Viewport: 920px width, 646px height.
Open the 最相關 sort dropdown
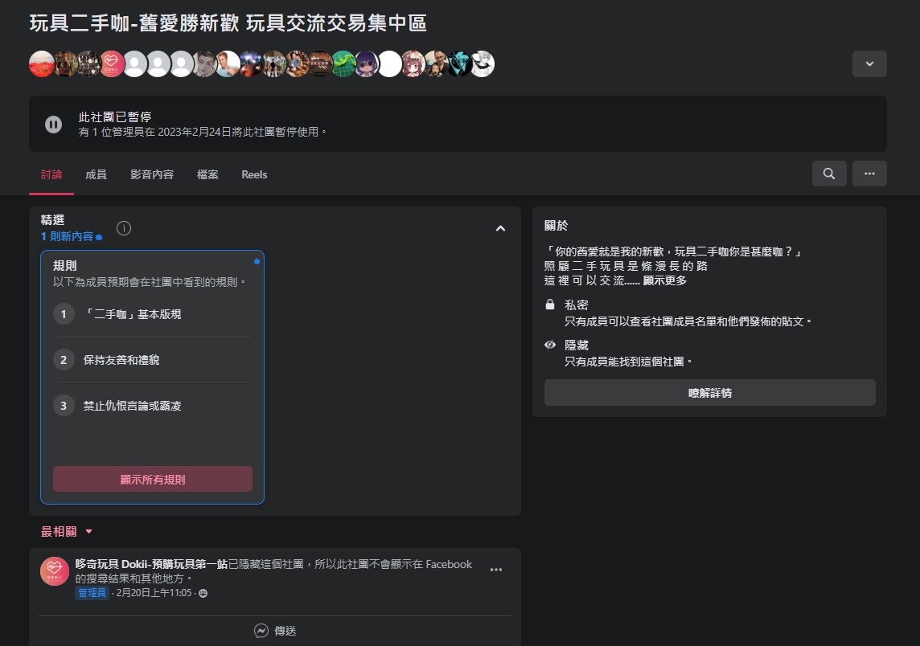tap(66, 532)
